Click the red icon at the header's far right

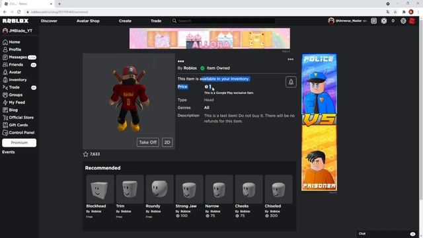(x=412, y=20)
